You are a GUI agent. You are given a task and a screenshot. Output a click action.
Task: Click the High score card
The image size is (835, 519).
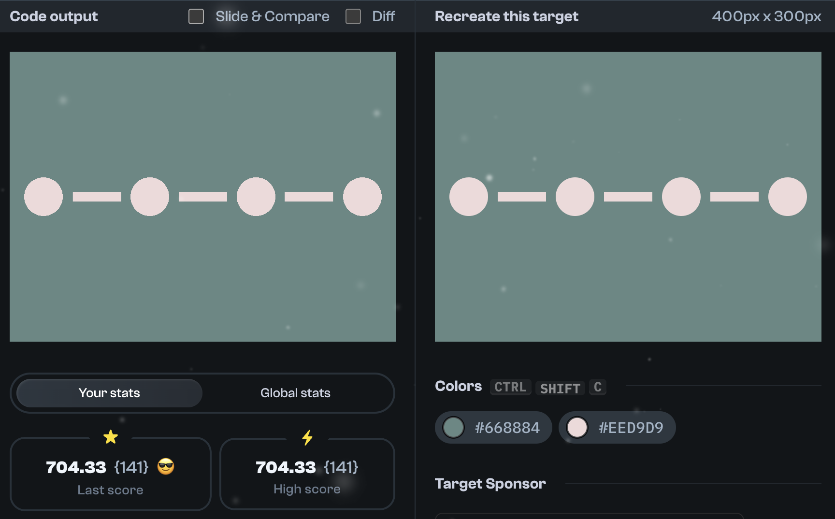click(307, 474)
